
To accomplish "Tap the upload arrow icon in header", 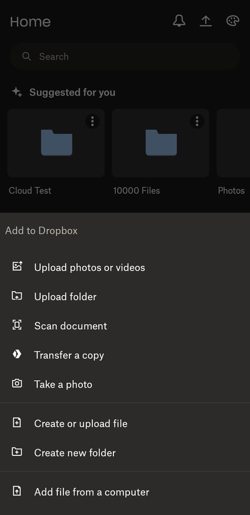I will (x=206, y=21).
